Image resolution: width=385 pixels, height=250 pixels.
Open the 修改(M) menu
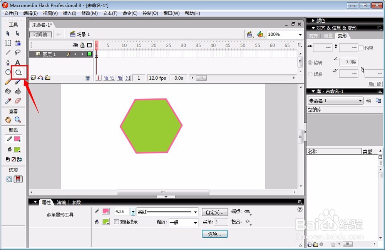click(90, 13)
